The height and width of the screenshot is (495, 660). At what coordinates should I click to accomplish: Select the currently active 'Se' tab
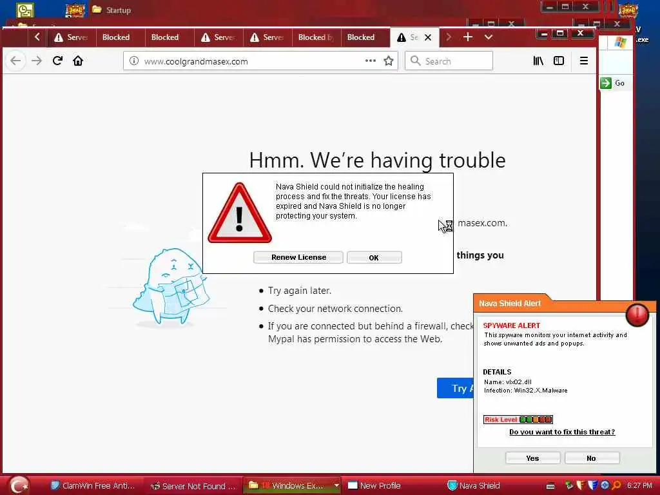click(x=414, y=37)
